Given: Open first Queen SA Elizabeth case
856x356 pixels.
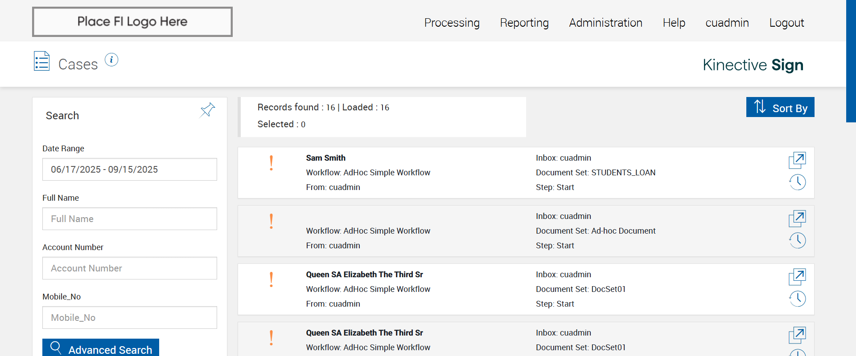Looking at the screenshot, I should pos(797,277).
